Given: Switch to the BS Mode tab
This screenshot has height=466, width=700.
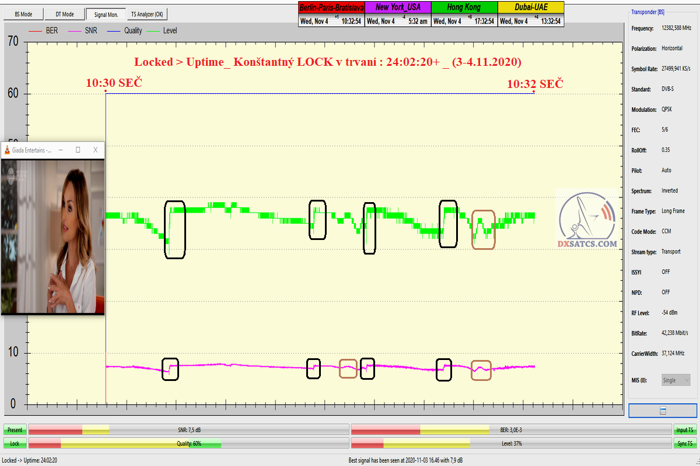Looking at the screenshot, I should coord(23,14).
